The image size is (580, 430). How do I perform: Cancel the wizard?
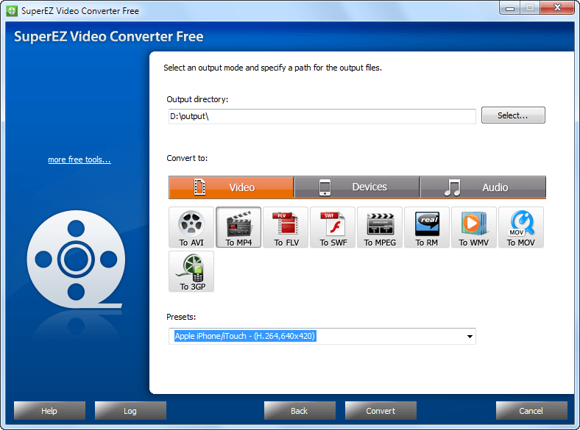click(531, 411)
